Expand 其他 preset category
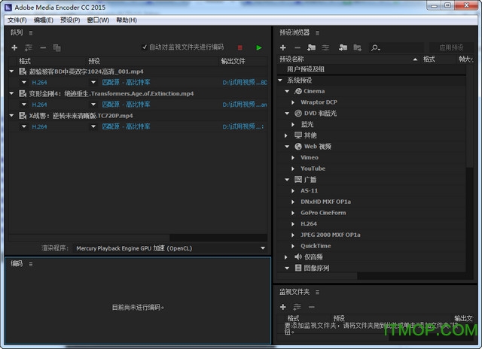 [x=286, y=135]
